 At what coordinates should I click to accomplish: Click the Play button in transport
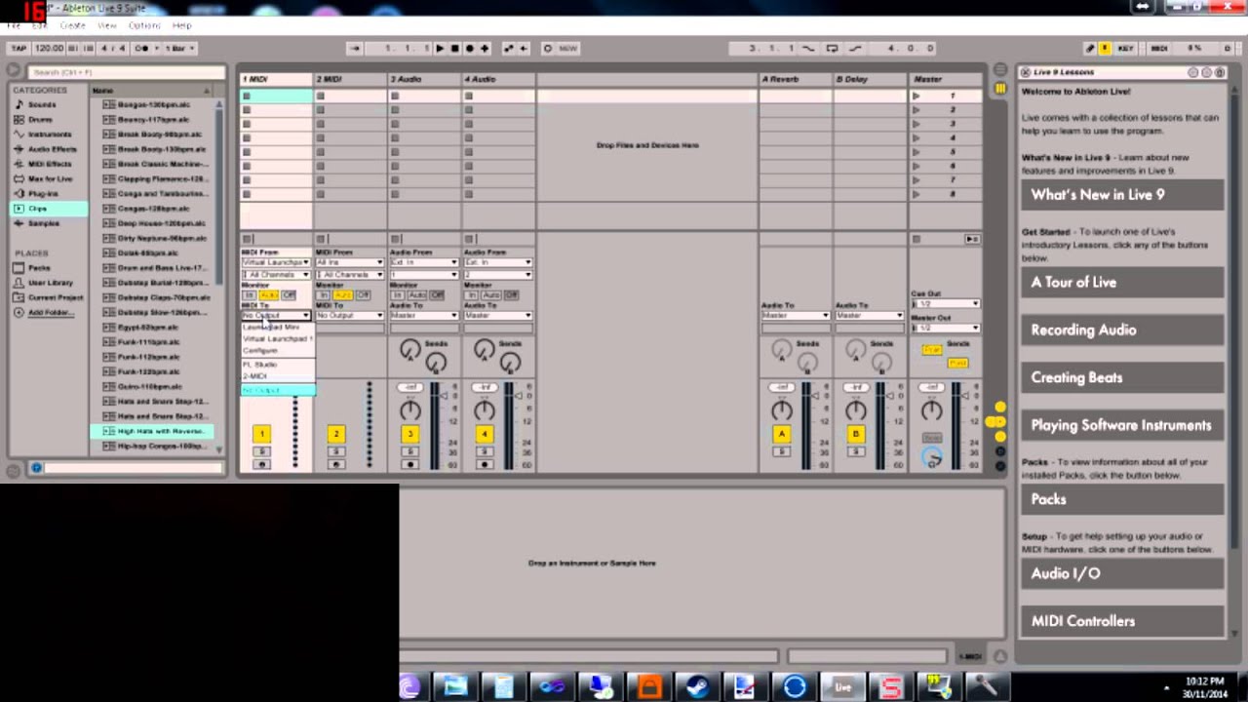pos(440,48)
